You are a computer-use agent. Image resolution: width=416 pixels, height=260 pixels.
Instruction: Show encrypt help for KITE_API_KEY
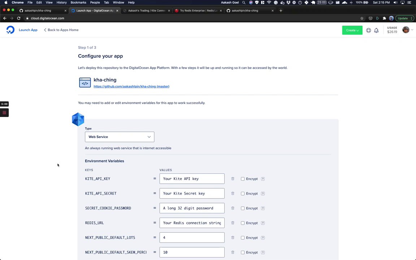click(263, 179)
